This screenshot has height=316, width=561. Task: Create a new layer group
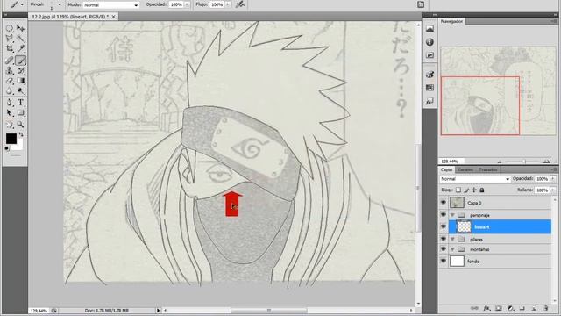pos(522,308)
